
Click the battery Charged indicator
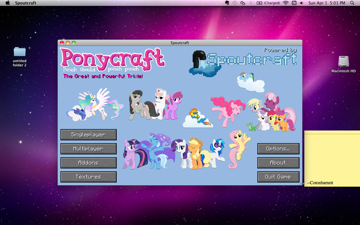(268, 3)
